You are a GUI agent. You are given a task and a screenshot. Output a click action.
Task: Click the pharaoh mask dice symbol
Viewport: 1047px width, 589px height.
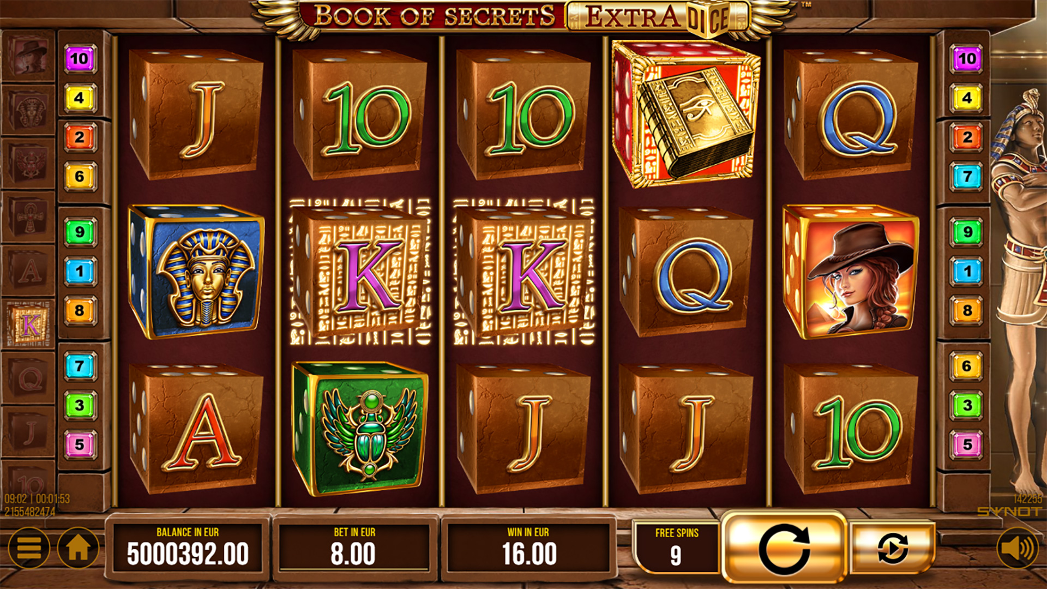196,271
